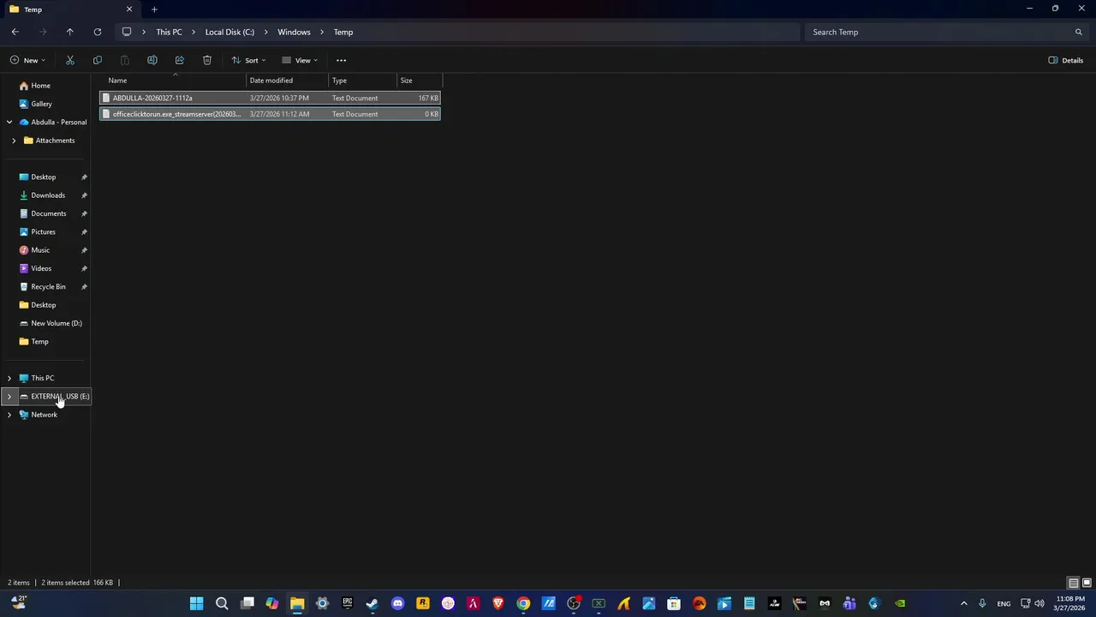Click the search magnifier icon
Image resolution: width=1096 pixels, height=617 pixels.
(x=1079, y=32)
